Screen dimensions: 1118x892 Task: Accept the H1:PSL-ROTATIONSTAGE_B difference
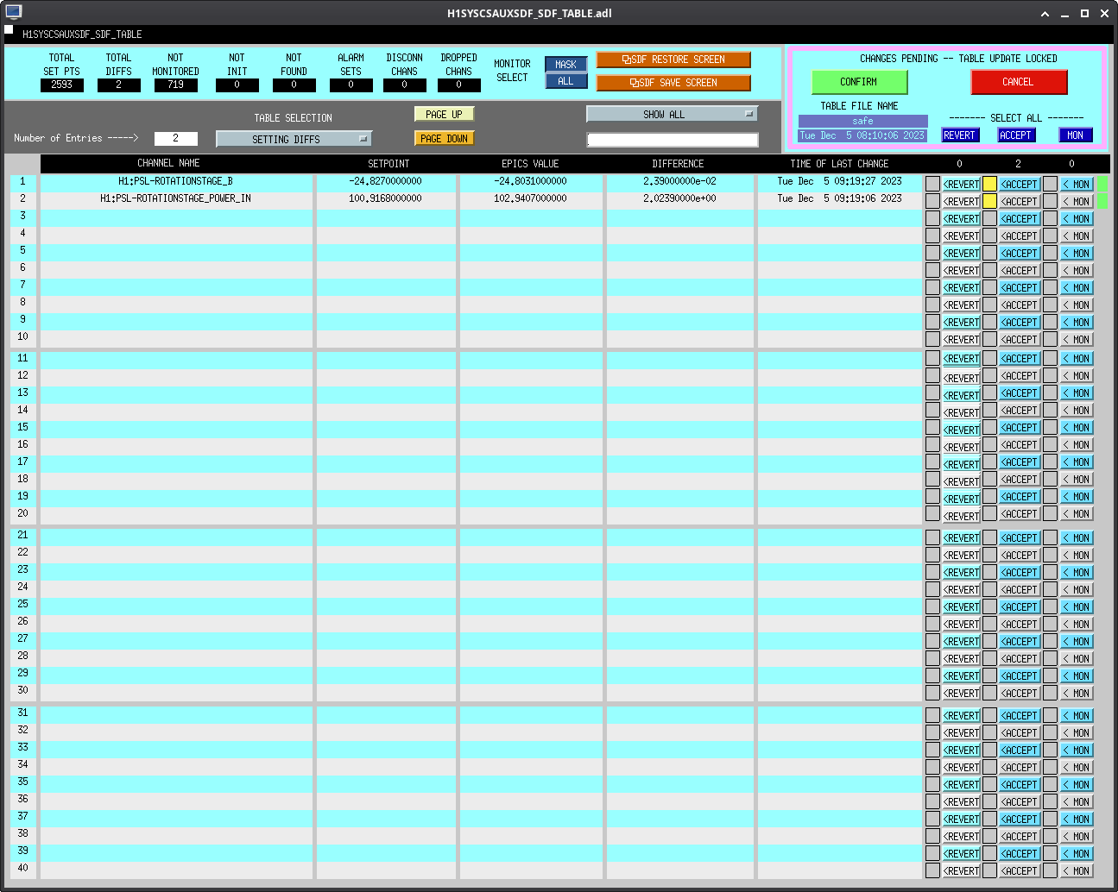coord(1020,185)
